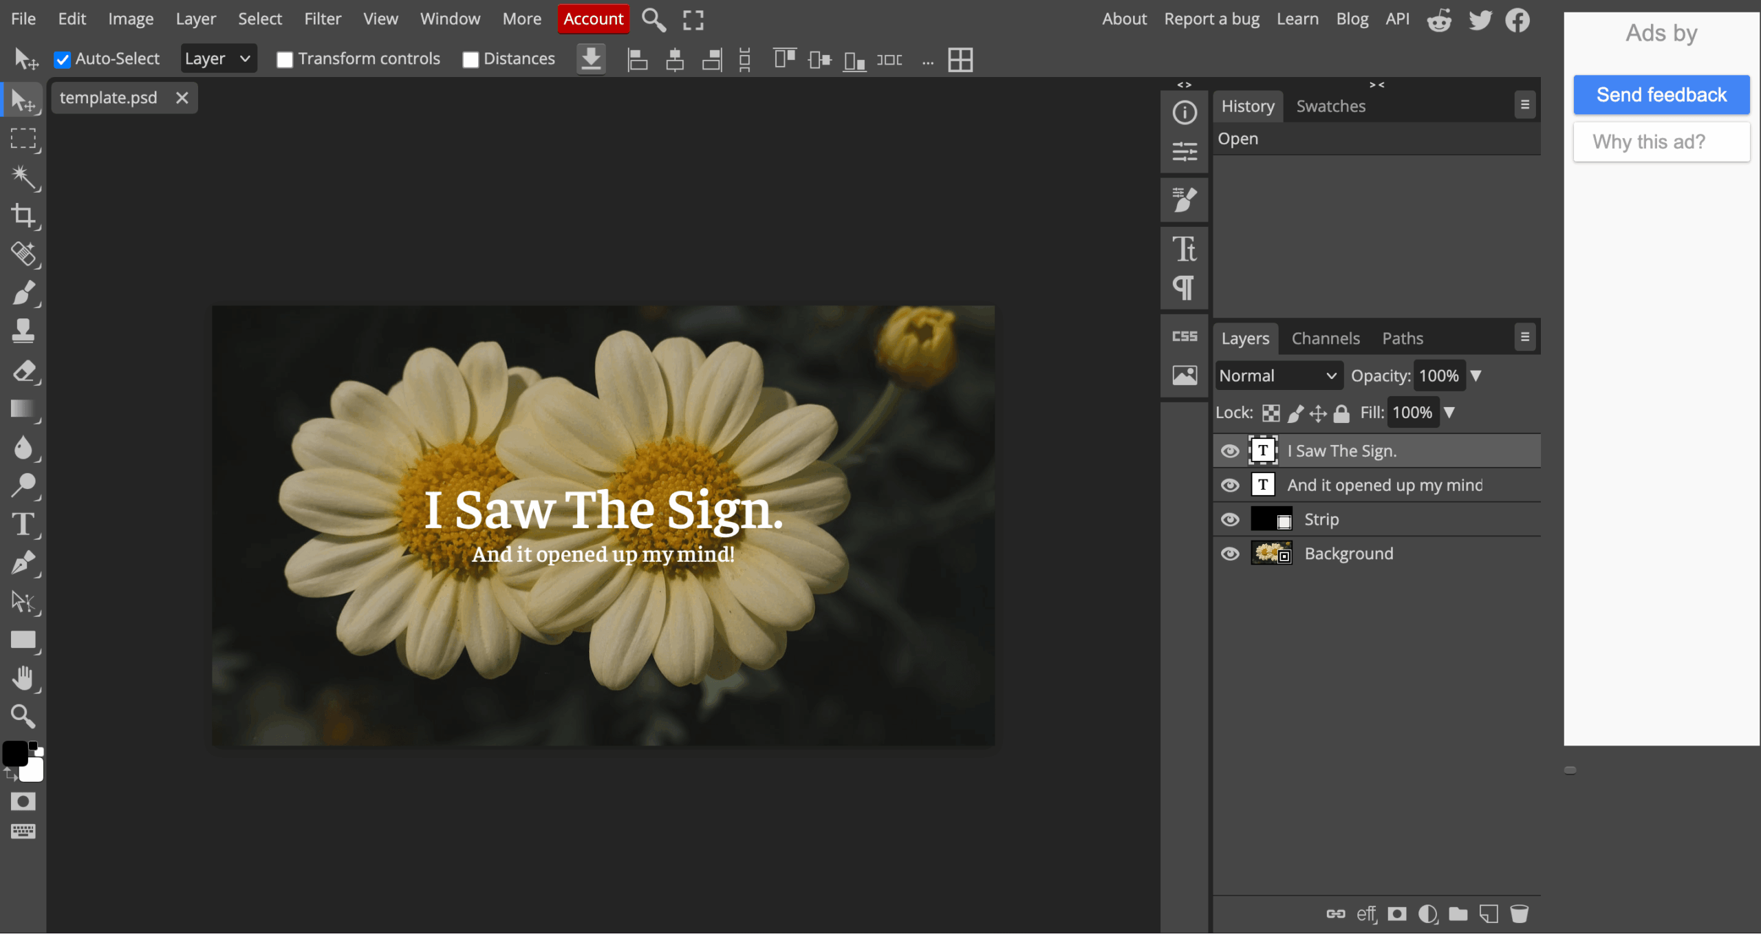Select the Type tool in left toolbar
The height and width of the screenshot is (934, 1761).
[x=23, y=525]
